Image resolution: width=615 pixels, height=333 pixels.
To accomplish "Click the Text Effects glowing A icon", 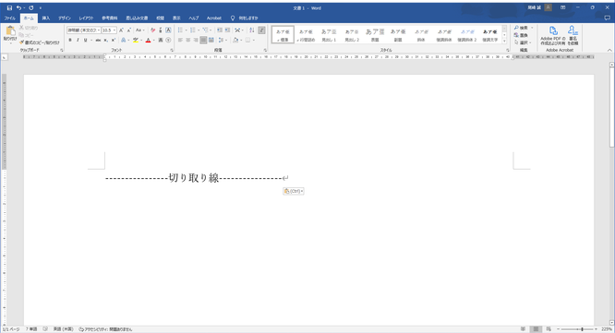I will pos(123,40).
